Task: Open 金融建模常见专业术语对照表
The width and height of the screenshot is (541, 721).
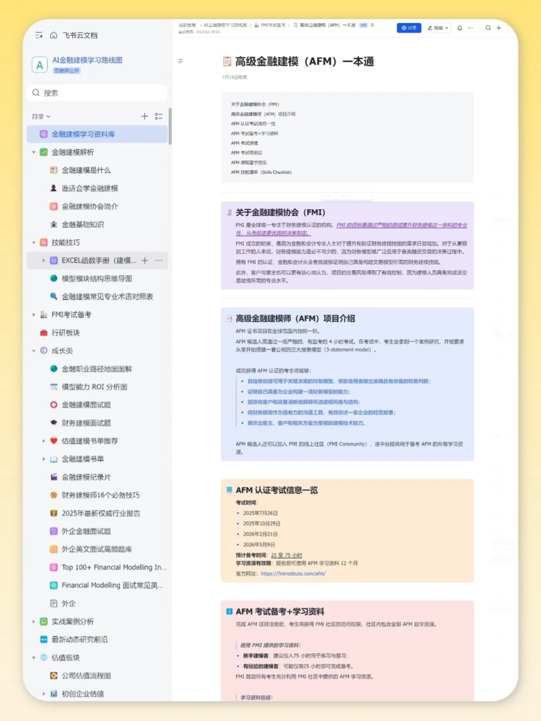Action: (x=107, y=296)
